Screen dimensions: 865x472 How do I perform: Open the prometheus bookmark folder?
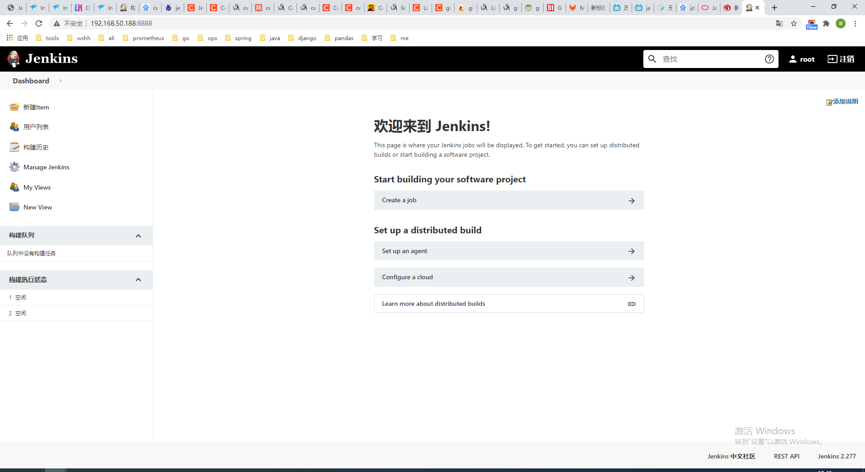(x=143, y=38)
